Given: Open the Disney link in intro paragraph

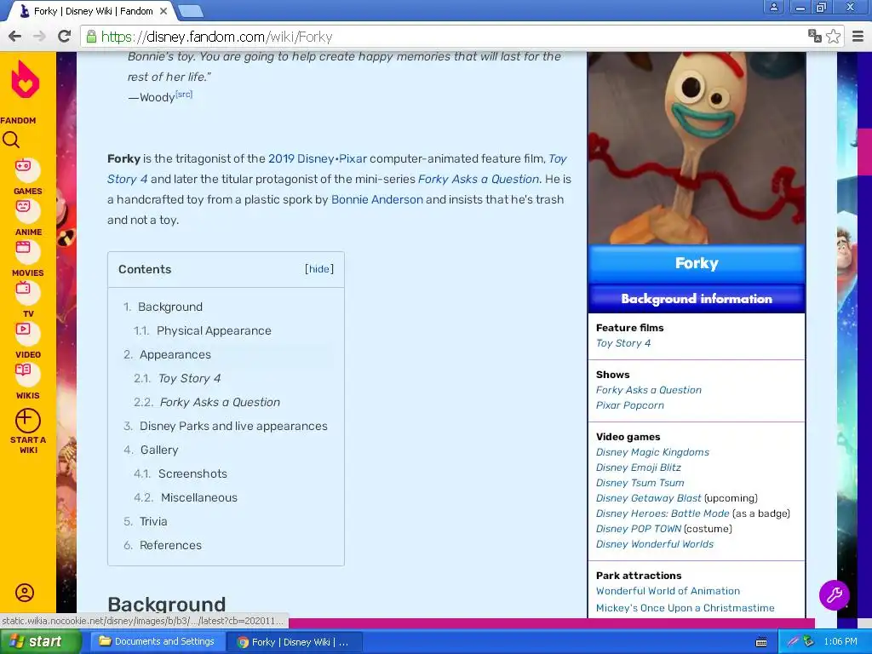Looking at the screenshot, I should [x=315, y=158].
